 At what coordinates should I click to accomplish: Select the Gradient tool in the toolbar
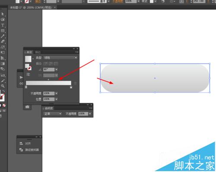click(x=3, y=64)
